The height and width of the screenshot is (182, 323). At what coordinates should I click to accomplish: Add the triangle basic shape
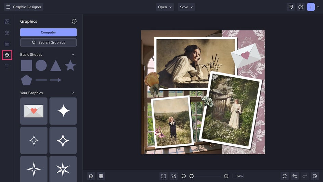tap(56, 66)
